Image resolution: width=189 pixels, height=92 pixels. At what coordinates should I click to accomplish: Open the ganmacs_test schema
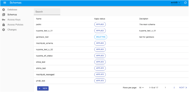pos(42,37)
